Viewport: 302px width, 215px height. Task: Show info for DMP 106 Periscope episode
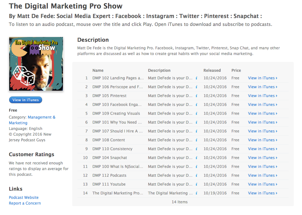click(x=196, y=87)
